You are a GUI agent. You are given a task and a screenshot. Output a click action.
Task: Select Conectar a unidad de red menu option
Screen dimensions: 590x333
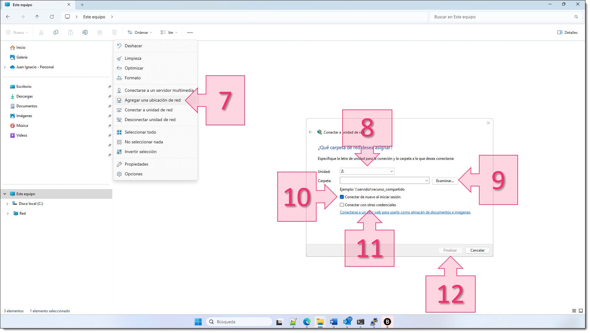(x=149, y=110)
